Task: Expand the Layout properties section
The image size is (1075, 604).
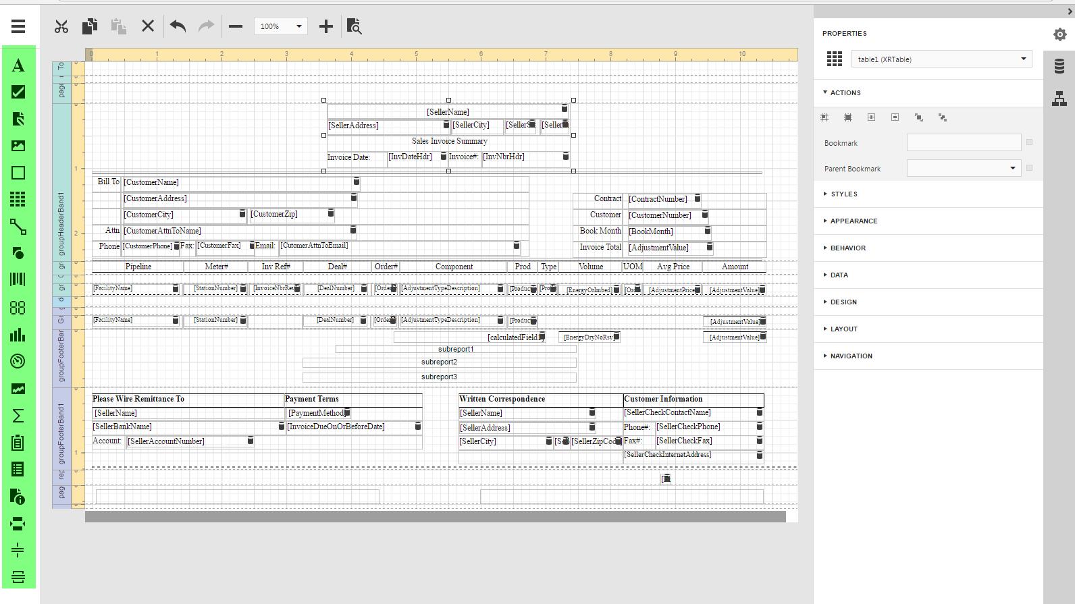Action: click(x=843, y=329)
